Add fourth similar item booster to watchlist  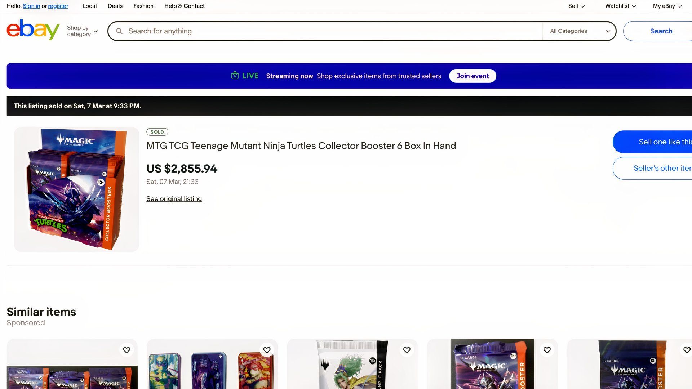(x=547, y=350)
